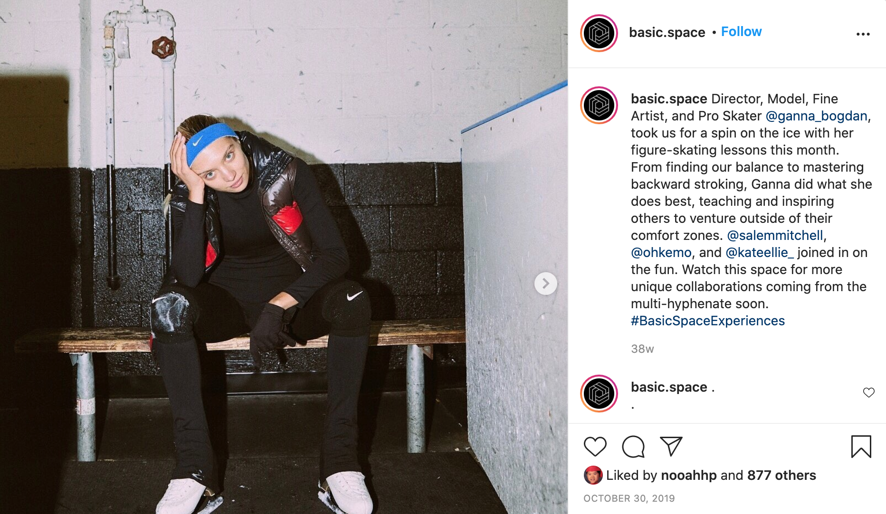
Task: View the 877 others likes list
Action: [781, 476]
